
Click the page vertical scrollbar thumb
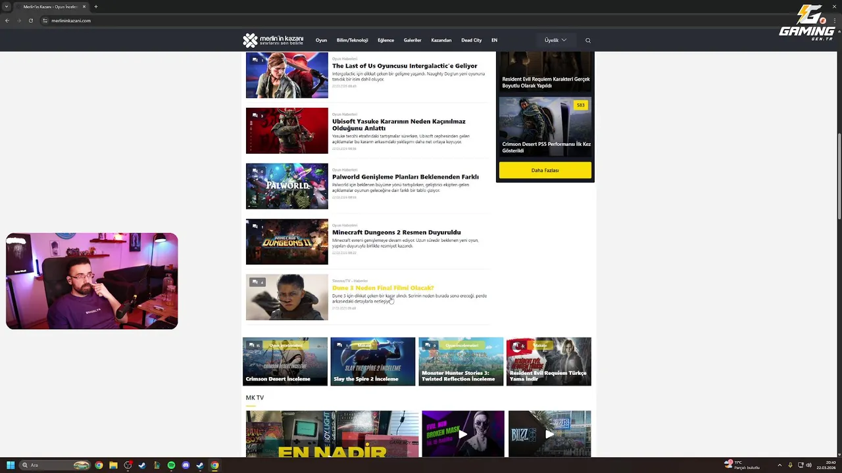839,176
